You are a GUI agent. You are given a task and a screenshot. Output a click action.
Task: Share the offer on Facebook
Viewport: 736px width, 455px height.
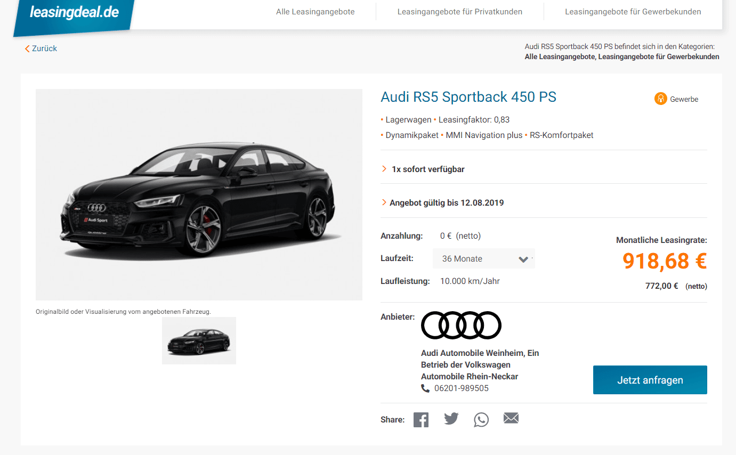421,420
